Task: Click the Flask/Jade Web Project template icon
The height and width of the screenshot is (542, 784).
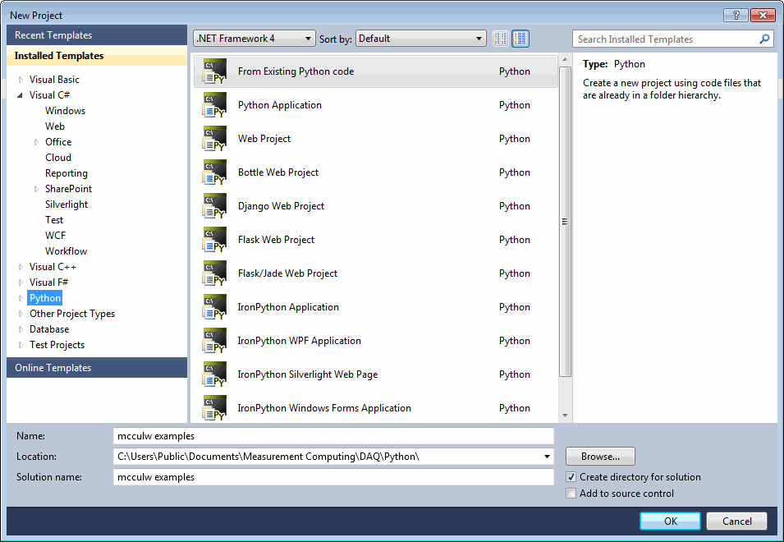Action: 214,273
